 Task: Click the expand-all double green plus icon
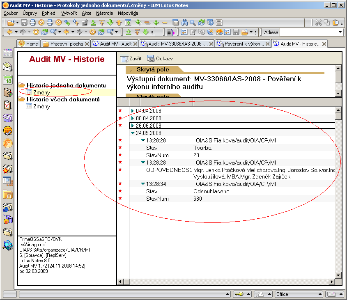coord(138,23)
